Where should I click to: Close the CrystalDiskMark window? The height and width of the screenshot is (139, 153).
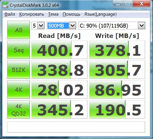pyautogui.click(x=141, y=4)
